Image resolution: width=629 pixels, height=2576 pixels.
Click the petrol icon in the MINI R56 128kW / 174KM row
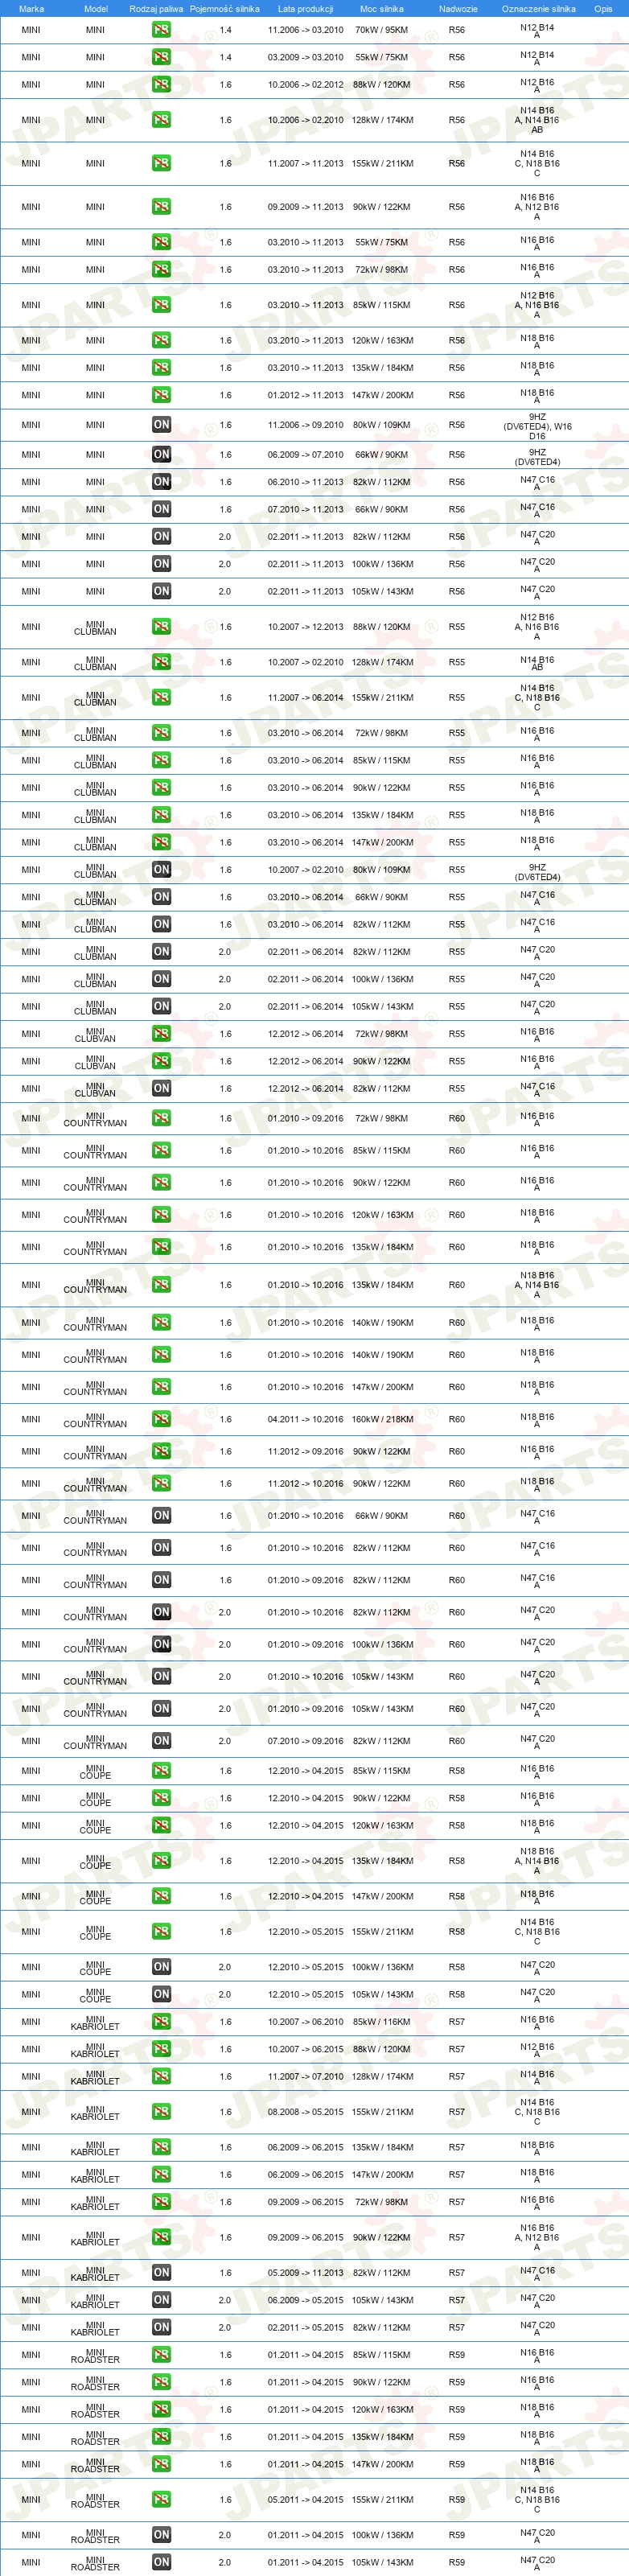click(x=161, y=120)
